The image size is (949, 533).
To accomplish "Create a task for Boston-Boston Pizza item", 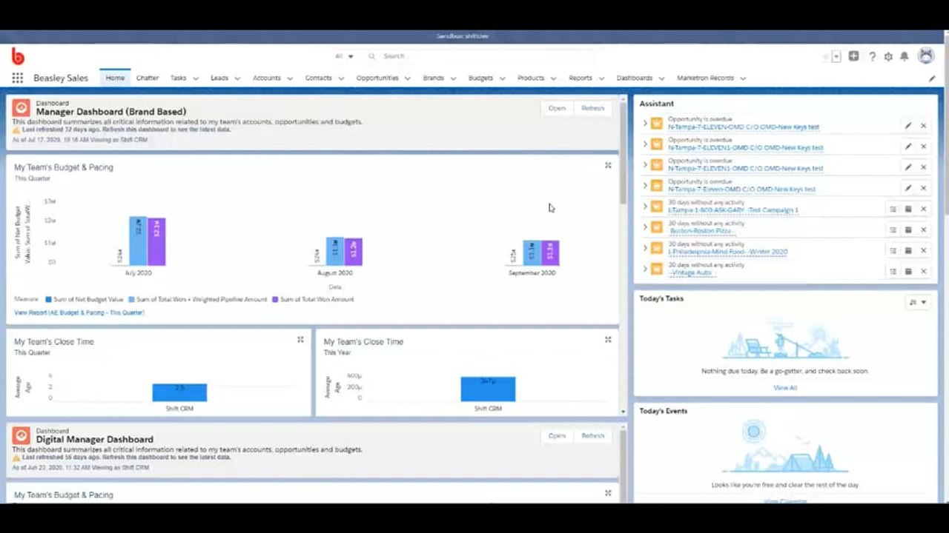I will click(x=893, y=229).
